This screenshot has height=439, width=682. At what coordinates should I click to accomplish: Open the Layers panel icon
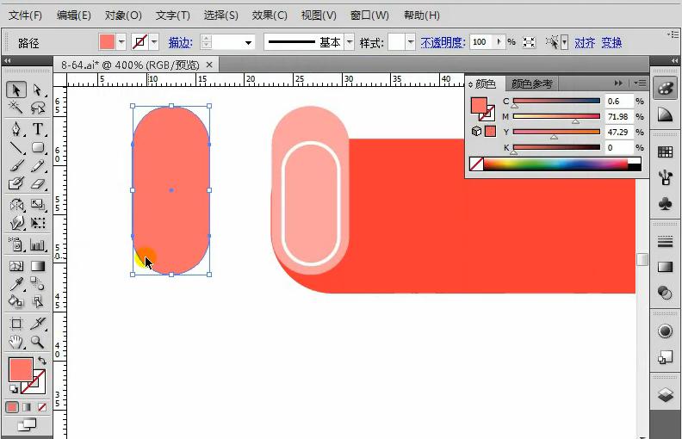[x=665, y=394]
